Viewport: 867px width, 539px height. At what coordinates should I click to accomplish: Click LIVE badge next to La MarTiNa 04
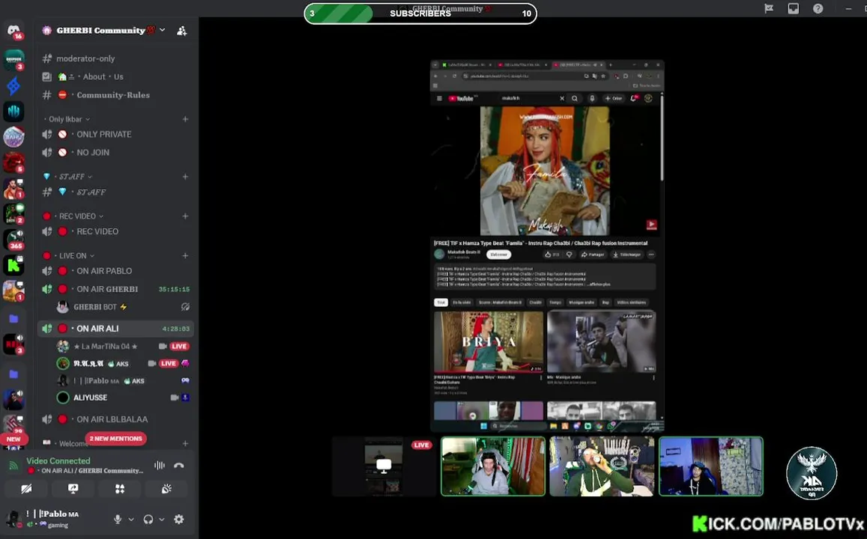(x=178, y=347)
